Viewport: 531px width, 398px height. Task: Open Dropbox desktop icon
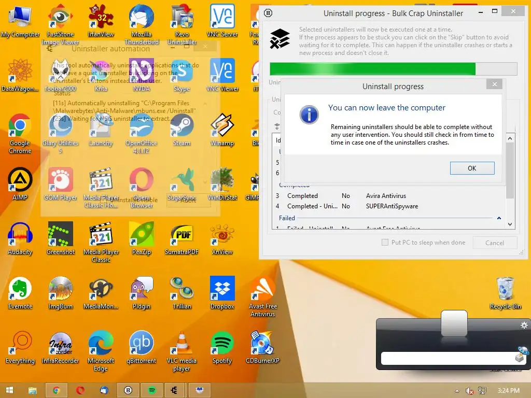pos(222,293)
